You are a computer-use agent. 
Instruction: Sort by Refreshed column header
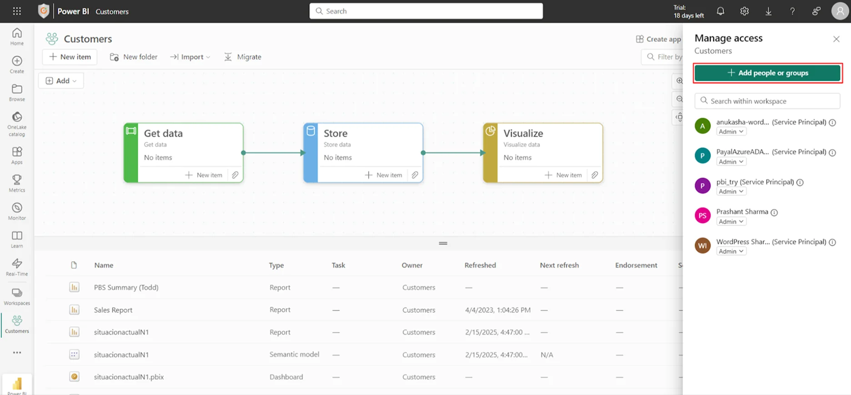(x=480, y=265)
